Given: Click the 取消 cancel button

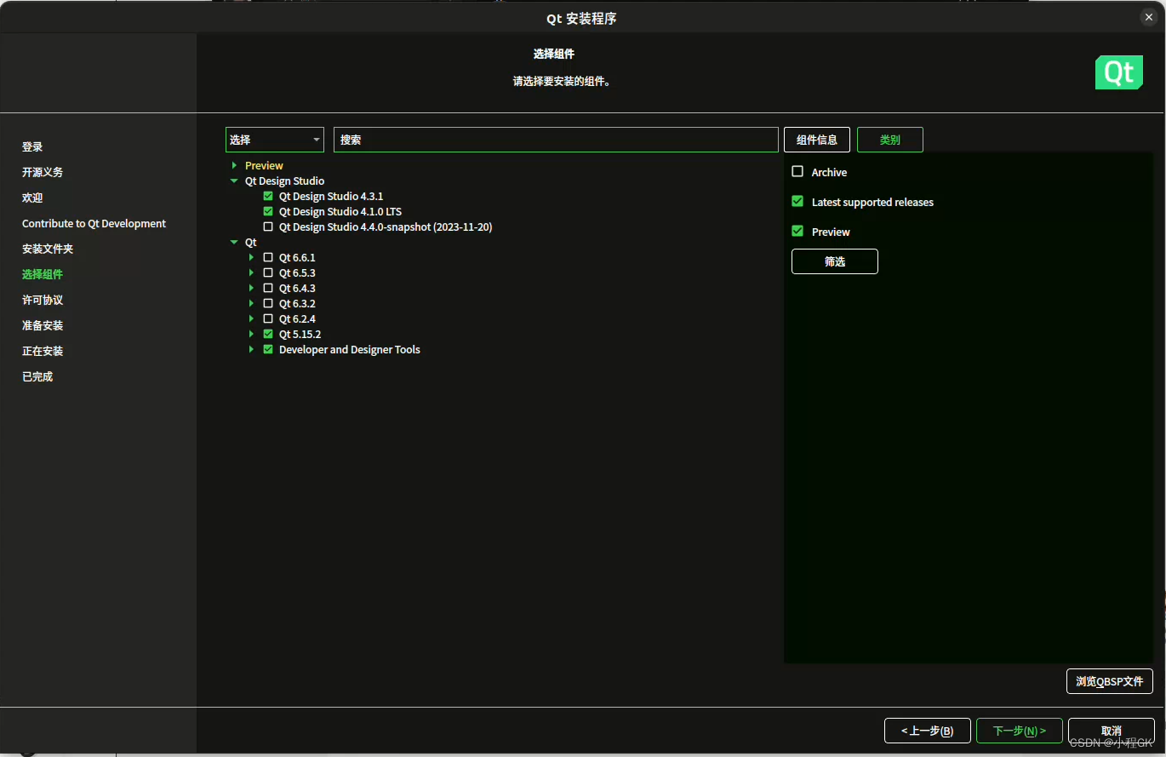Looking at the screenshot, I should click(x=1112, y=731).
